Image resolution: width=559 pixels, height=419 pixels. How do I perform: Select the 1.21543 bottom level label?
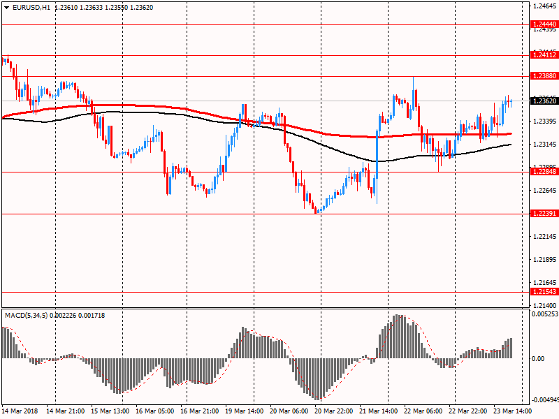click(544, 292)
